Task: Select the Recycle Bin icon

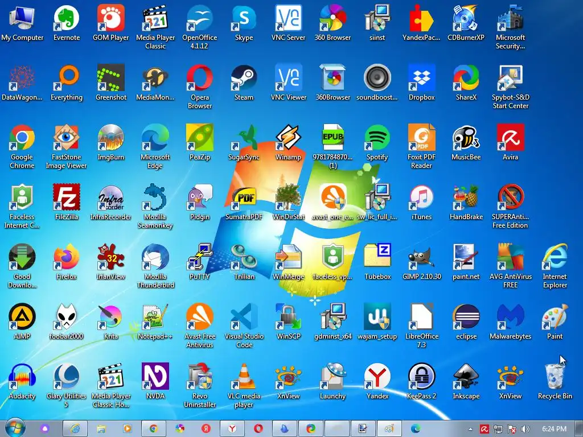Action: 555,382
